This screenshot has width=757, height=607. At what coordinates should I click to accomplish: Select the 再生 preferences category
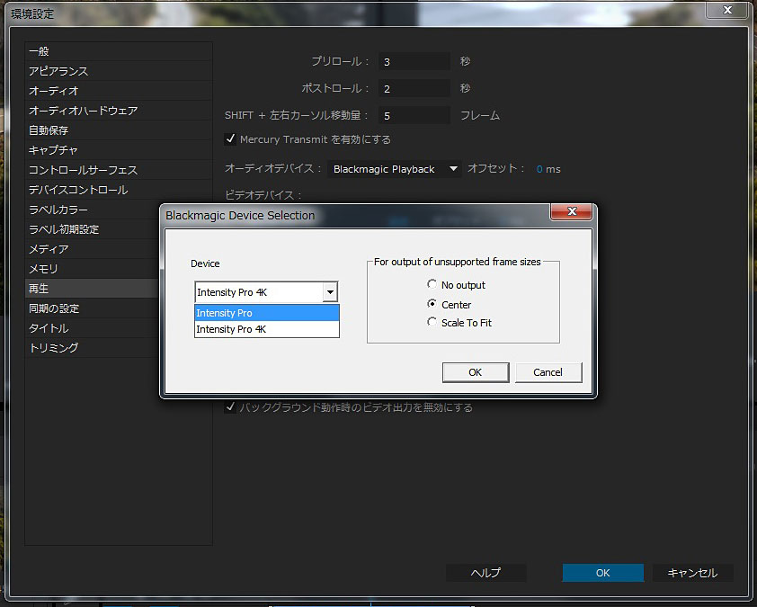click(93, 289)
